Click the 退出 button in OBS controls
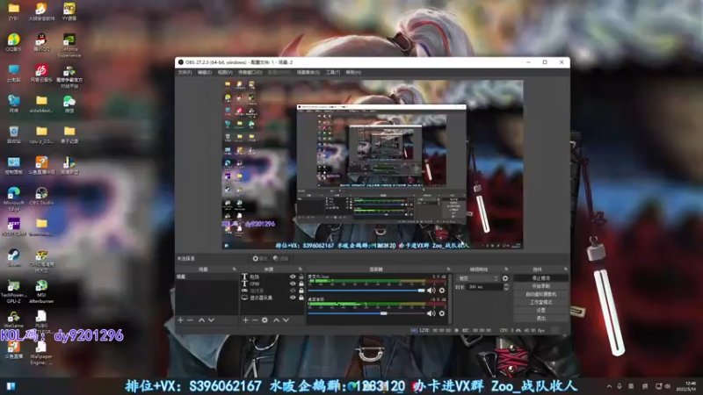This screenshot has width=703, height=395. tap(540, 318)
